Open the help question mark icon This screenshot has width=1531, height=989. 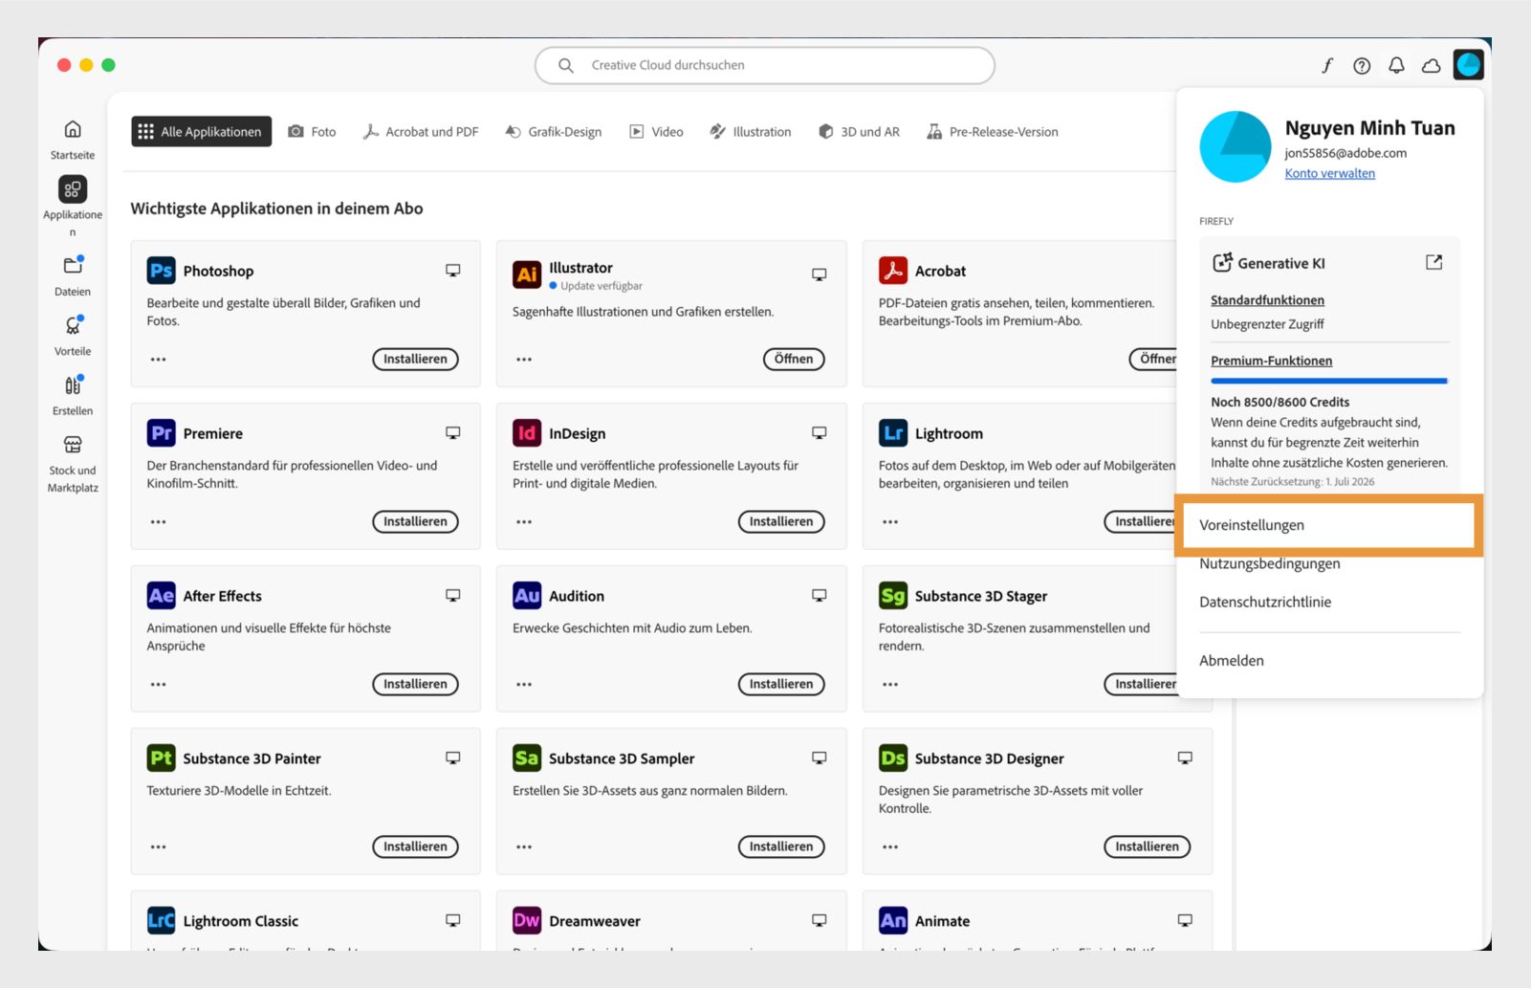point(1362,65)
